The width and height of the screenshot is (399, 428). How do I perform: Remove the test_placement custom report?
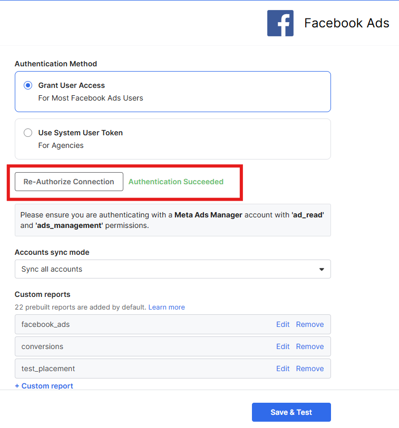pos(310,369)
